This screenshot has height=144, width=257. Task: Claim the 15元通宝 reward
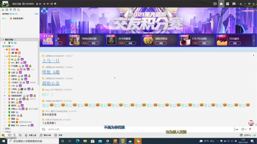235,43
